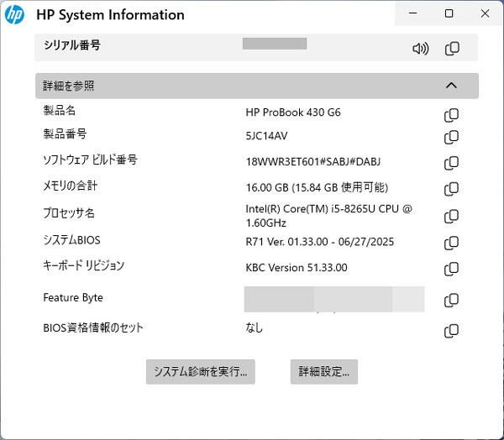Open 詳細設定 advanced settings
The height and width of the screenshot is (440, 504).
[323, 371]
